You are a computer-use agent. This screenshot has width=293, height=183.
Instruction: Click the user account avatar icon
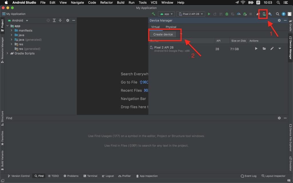coord(290,14)
